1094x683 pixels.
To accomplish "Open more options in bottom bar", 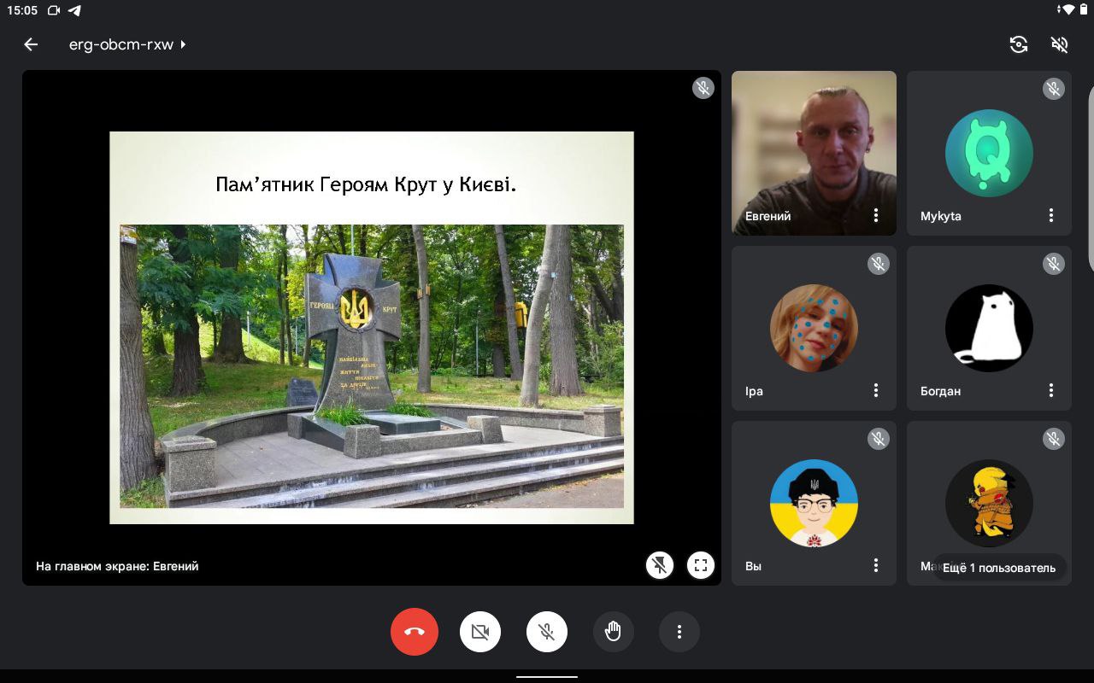I will click(x=679, y=632).
